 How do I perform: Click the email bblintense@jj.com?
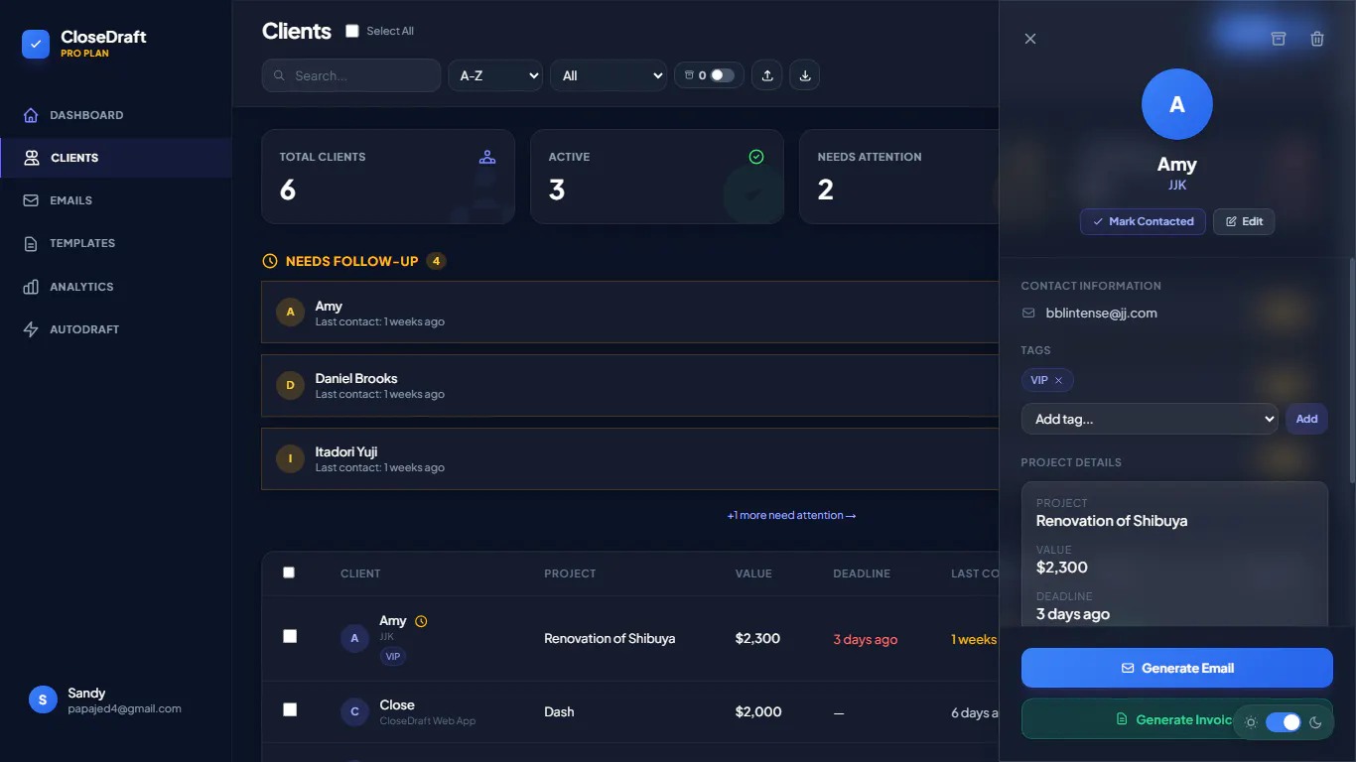click(1102, 314)
